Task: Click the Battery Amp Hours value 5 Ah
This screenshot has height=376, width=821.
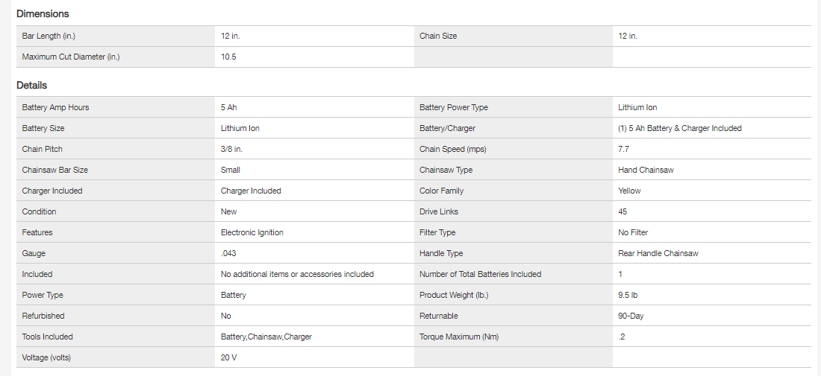Action: (x=229, y=107)
